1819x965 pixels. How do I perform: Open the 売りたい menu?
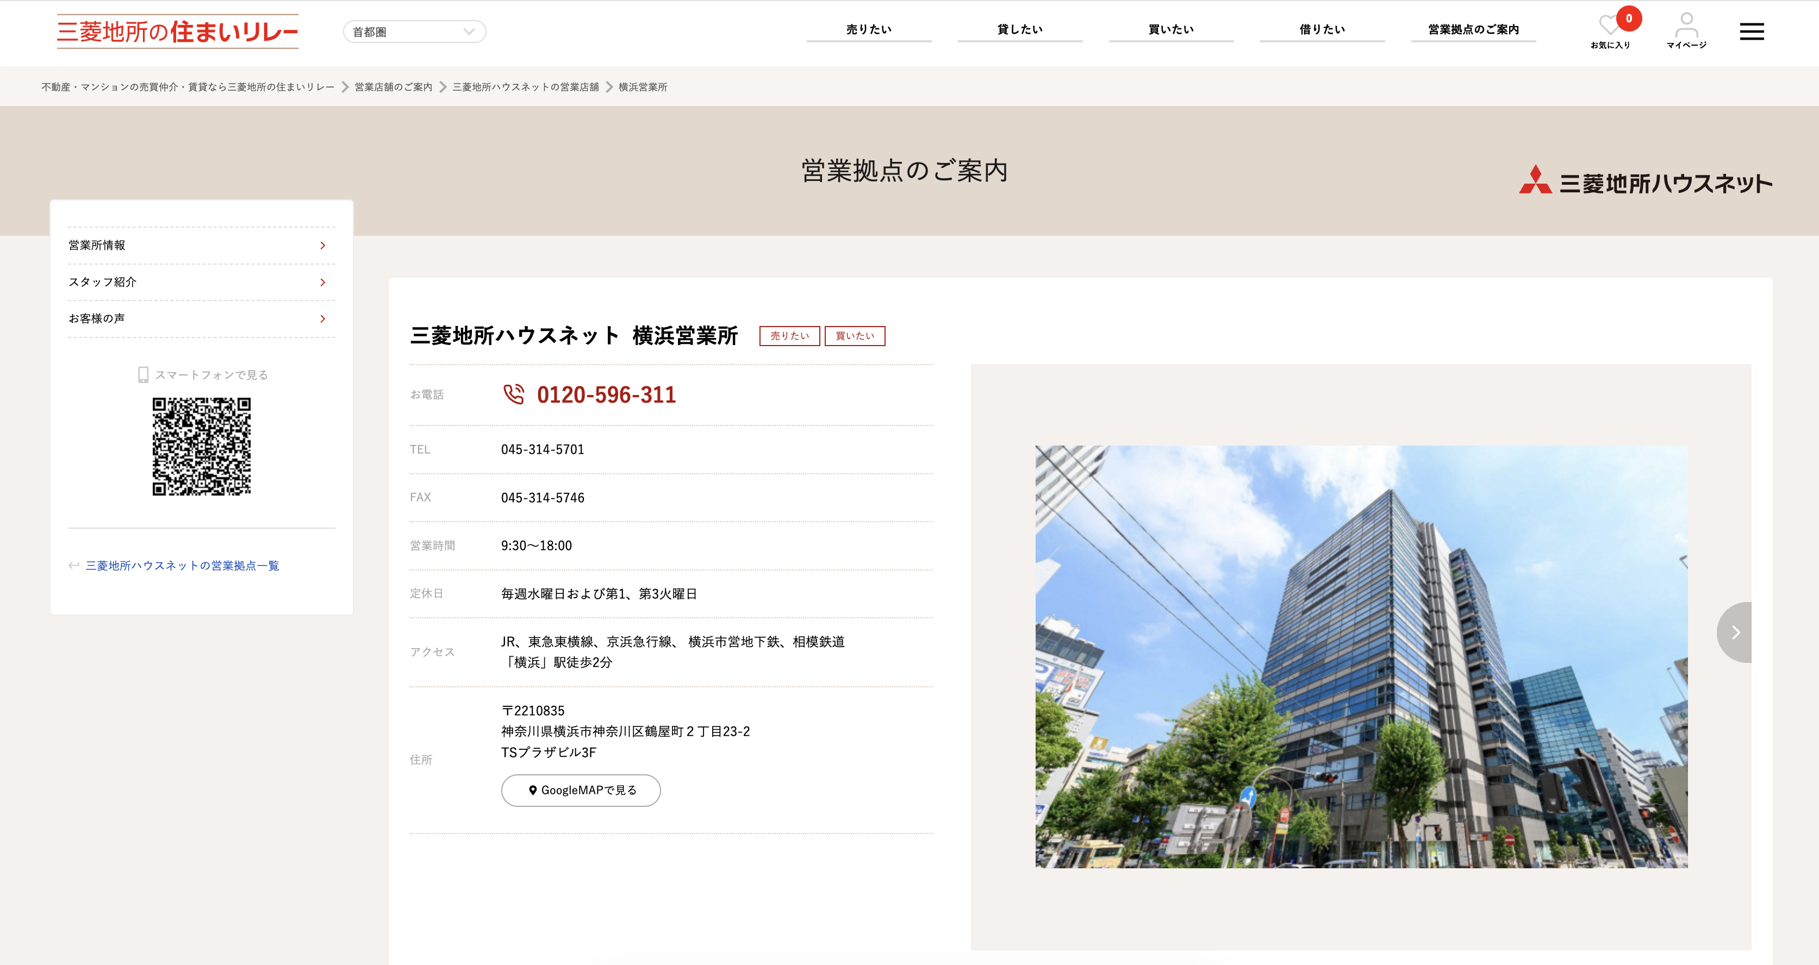(x=869, y=30)
